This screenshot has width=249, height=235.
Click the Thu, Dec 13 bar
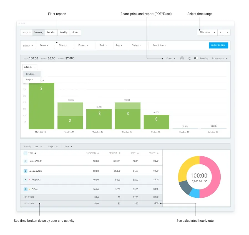click(128, 116)
